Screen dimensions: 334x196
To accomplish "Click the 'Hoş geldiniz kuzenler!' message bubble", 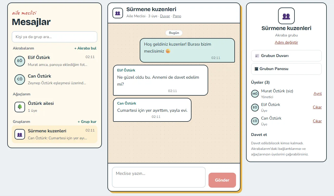I will tap(187, 50).
